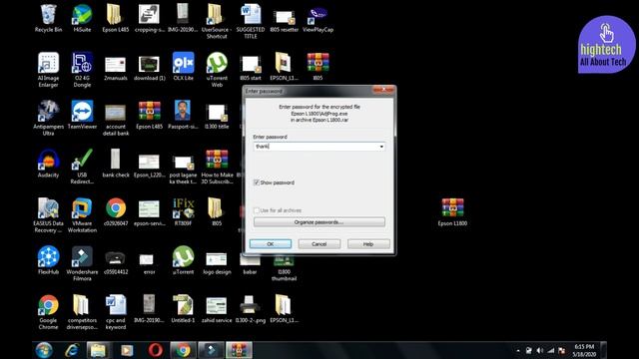Select the FlexiHub desktop icon
The width and height of the screenshot is (639, 359).
(x=48, y=259)
